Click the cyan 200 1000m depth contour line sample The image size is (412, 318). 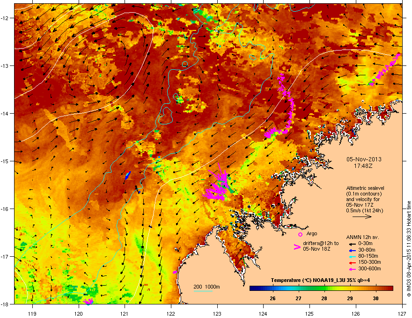(203, 291)
